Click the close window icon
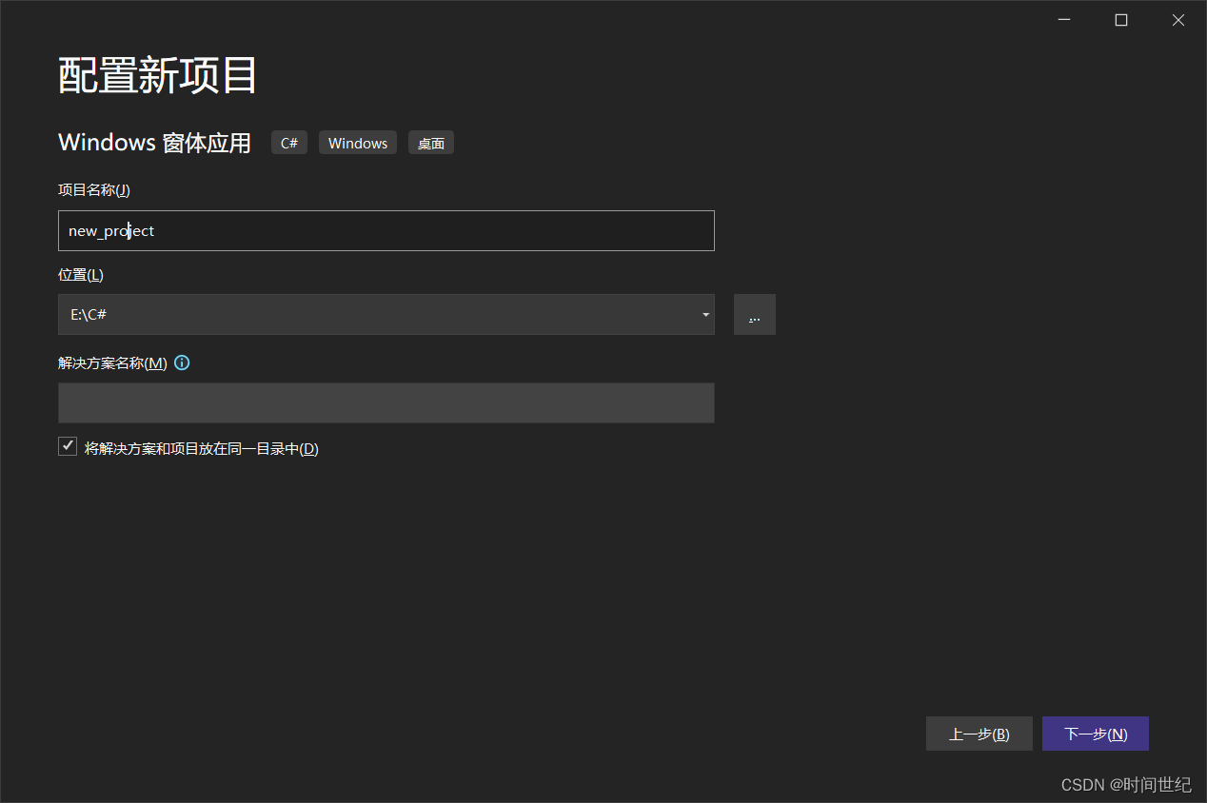1207x803 pixels. coord(1177,19)
